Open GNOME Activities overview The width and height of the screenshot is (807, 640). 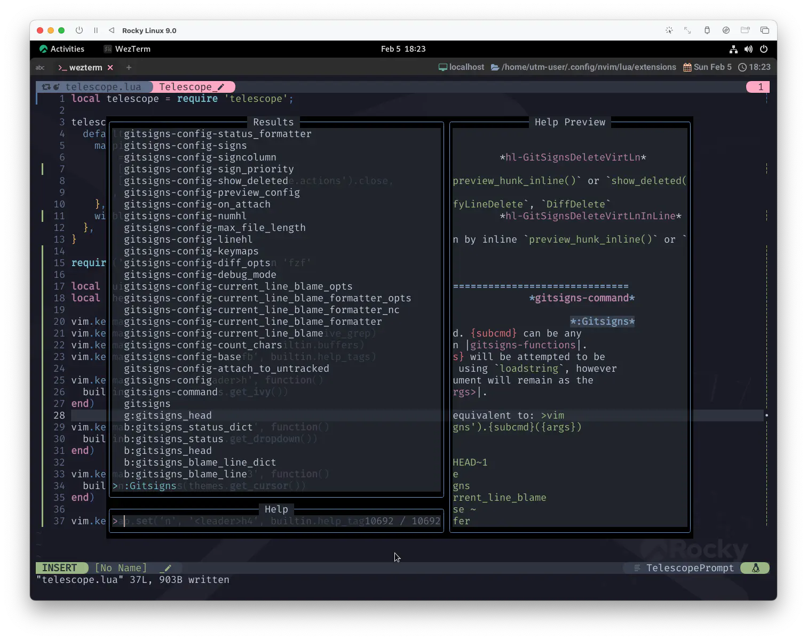pyautogui.click(x=62, y=49)
